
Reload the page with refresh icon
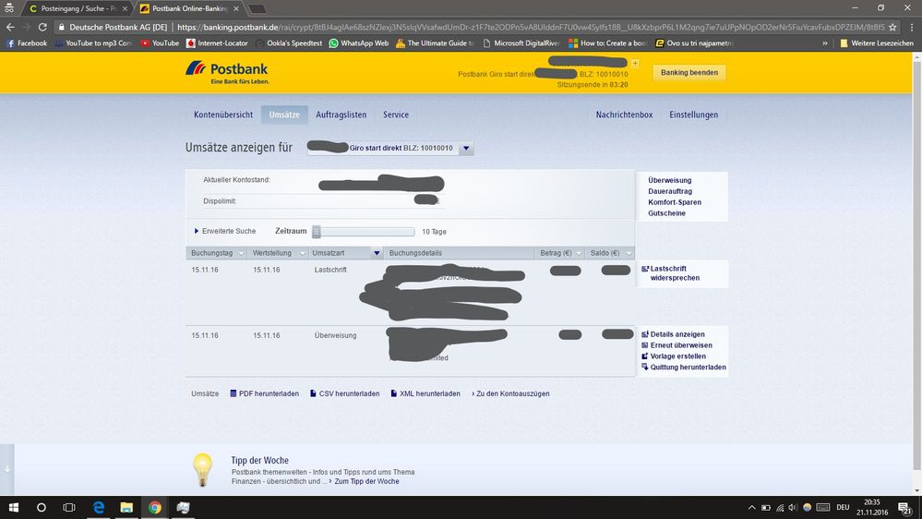(42, 27)
